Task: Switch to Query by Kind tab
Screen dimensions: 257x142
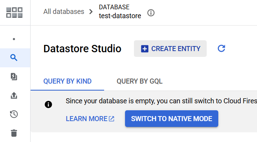Action: (67, 81)
